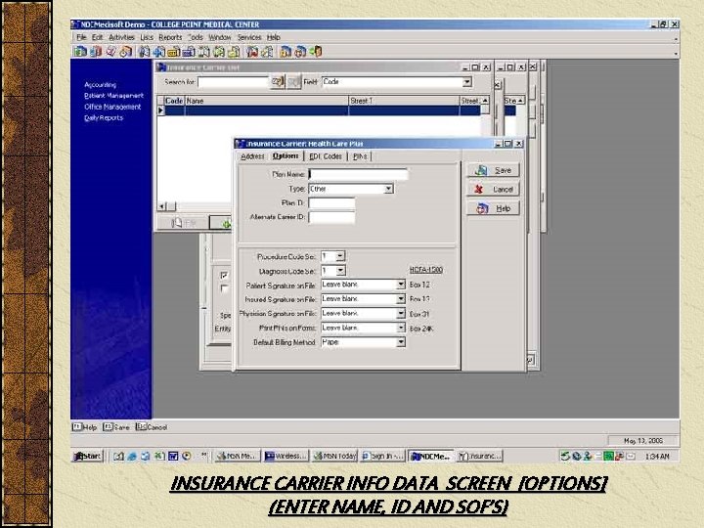Screen dimensions: 704x528
Task: Open Accounting in the sidebar
Action: 100,84
